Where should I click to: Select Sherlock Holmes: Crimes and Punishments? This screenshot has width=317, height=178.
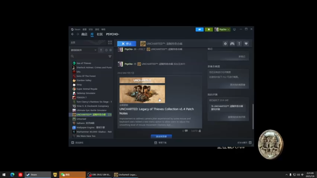(91, 67)
